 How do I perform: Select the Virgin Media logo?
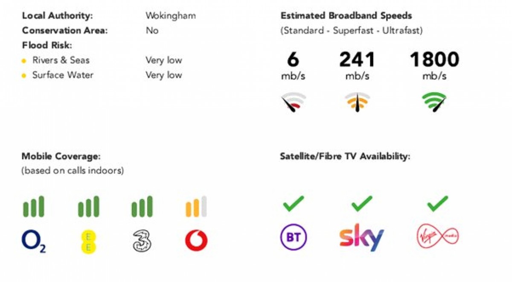438,236
